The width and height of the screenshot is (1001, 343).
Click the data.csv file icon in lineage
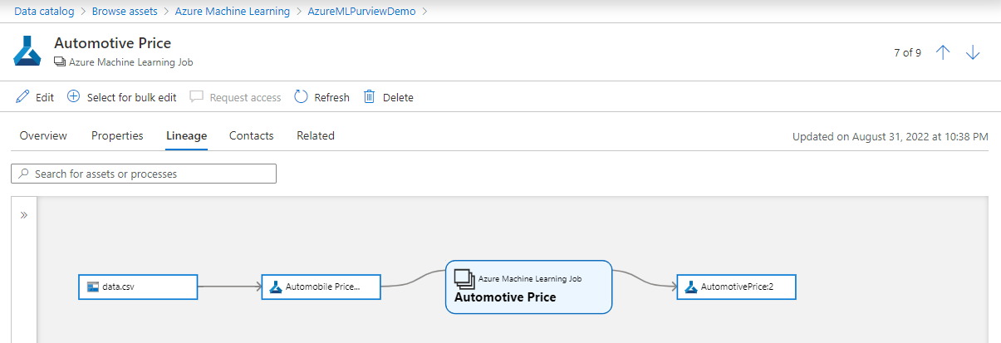coord(93,287)
